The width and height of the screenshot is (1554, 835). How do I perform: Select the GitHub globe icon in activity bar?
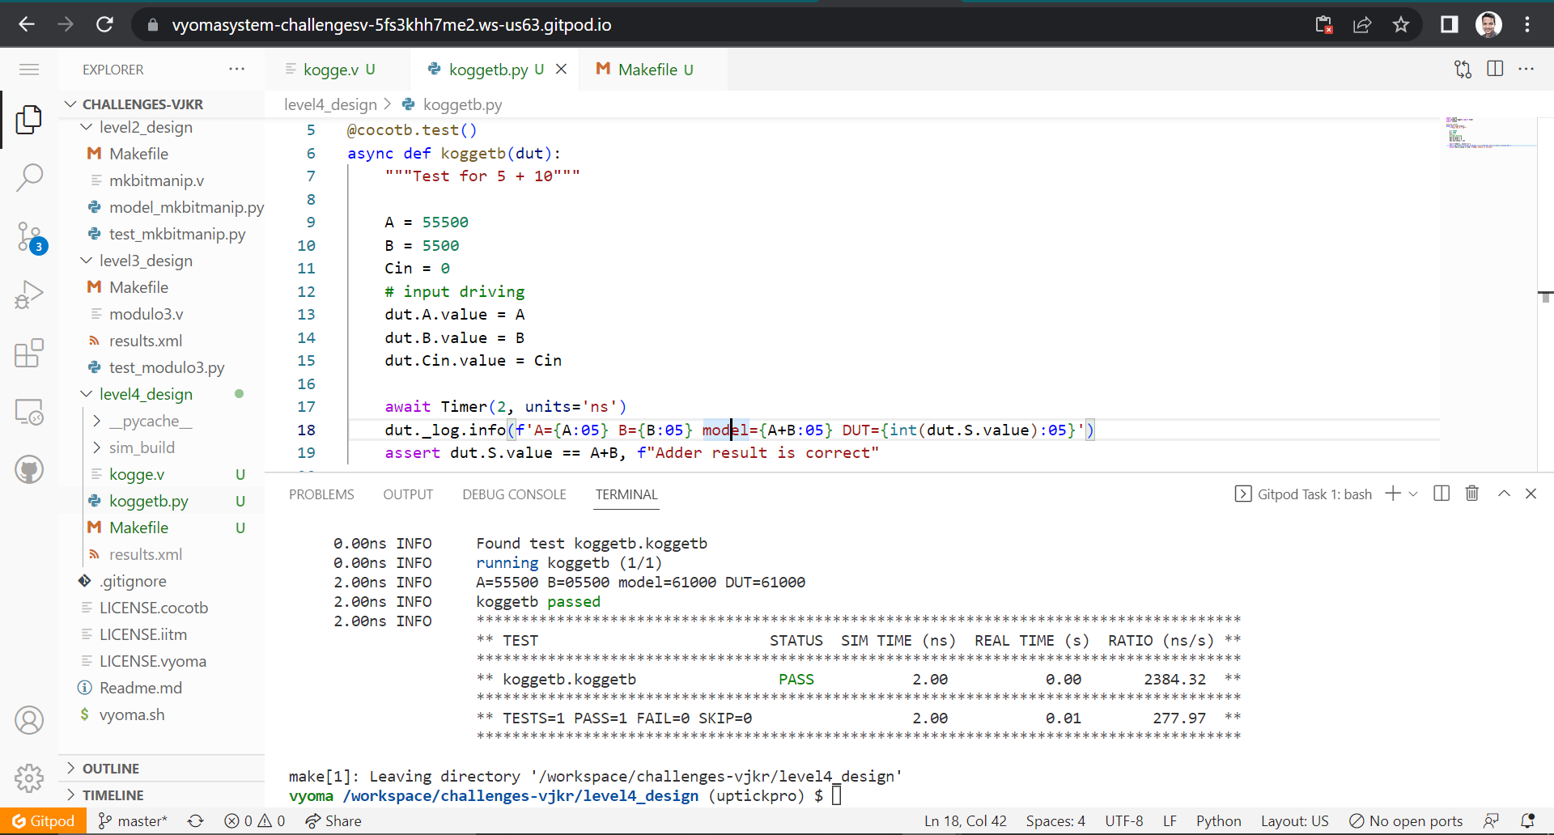tap(29, 468)
